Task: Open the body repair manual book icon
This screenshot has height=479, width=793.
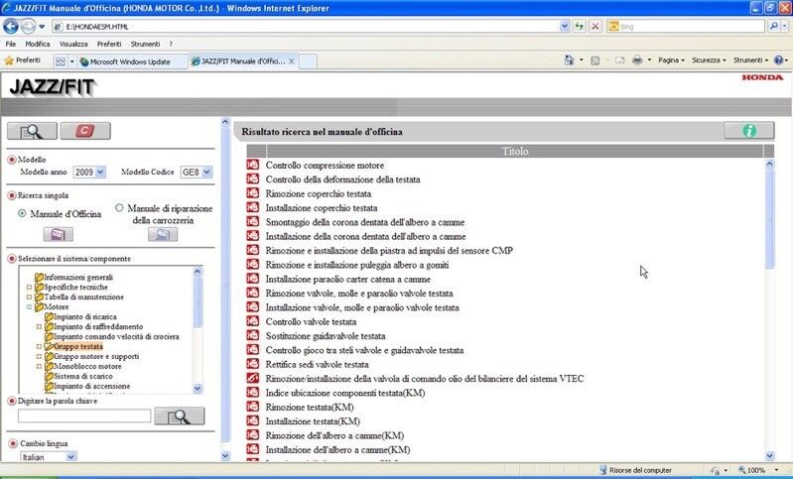Action: pos(162,234)
